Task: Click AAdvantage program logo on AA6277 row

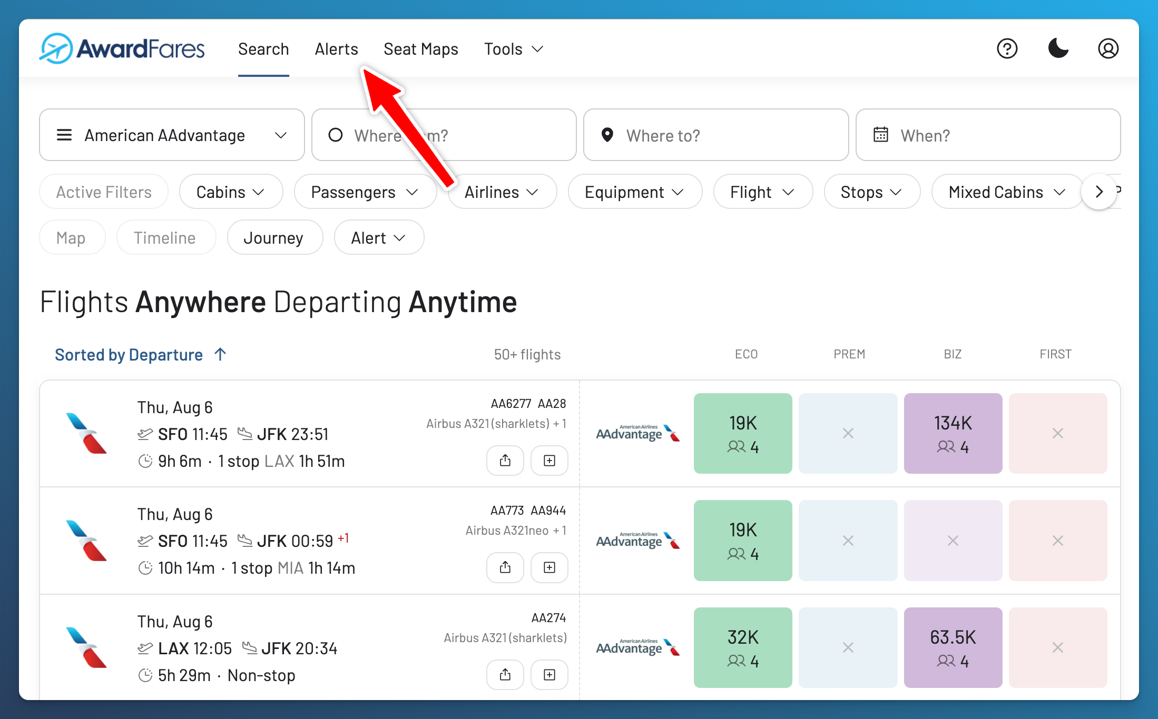Action: pyautogui.click(x=638, y=433)
